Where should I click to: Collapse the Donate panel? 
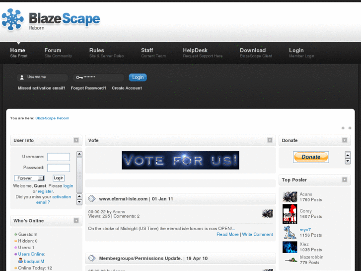pyautogui.click(x=345, y=140)
